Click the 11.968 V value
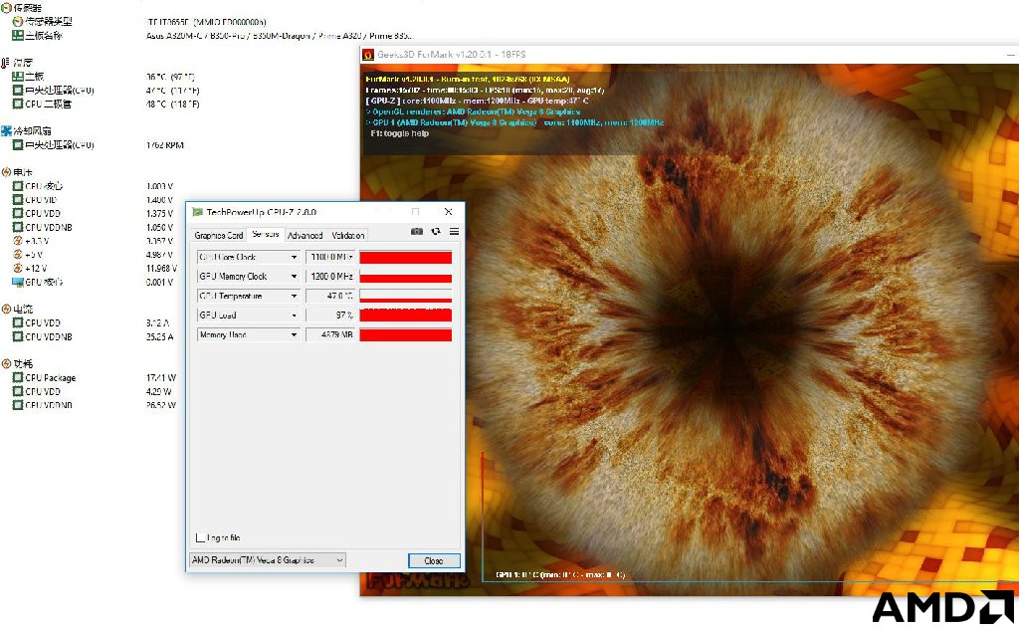Screen dimensions: 1019x630 pos(160,269)
